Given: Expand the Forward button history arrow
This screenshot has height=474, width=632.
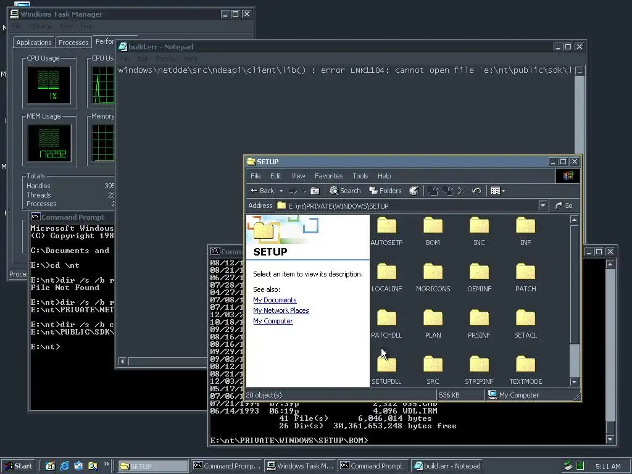Looking at the screenshot, I should coord(304,191).
